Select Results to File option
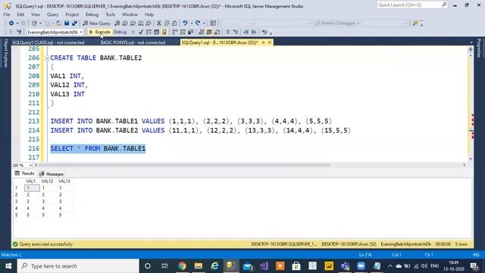485x273 pixels. click(x=217, y=32)
